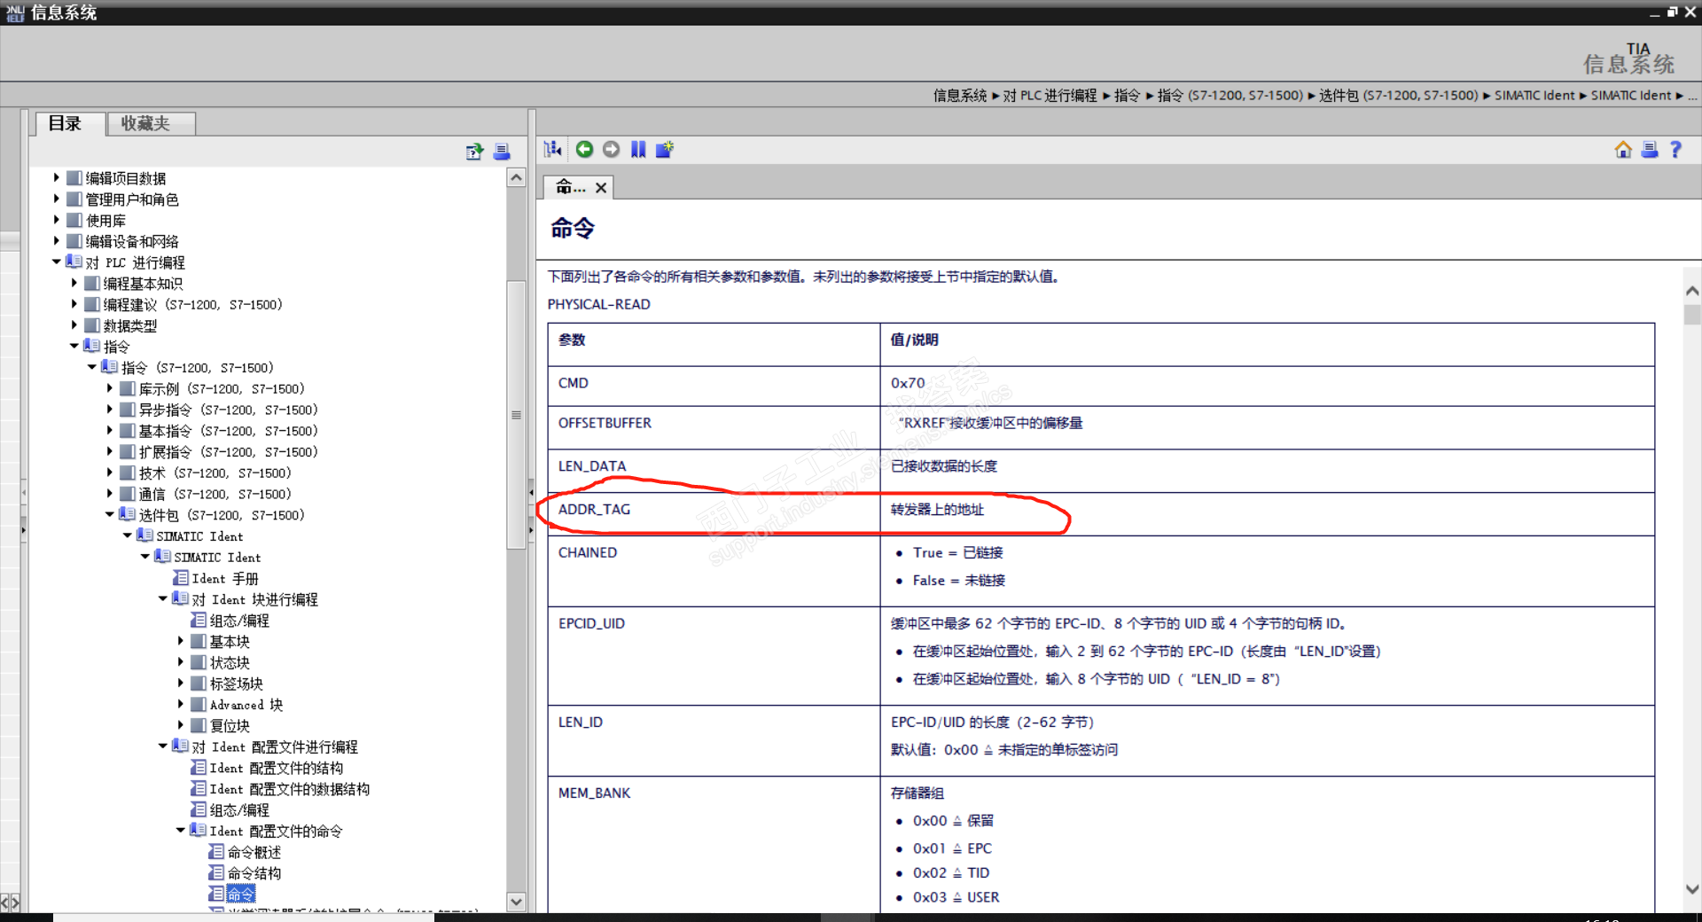Click 选件包 (S7-1200, S7-1500) in the breadcrumb
This screenshot has height=922, width=1702.
click(x=1399, y=96)
